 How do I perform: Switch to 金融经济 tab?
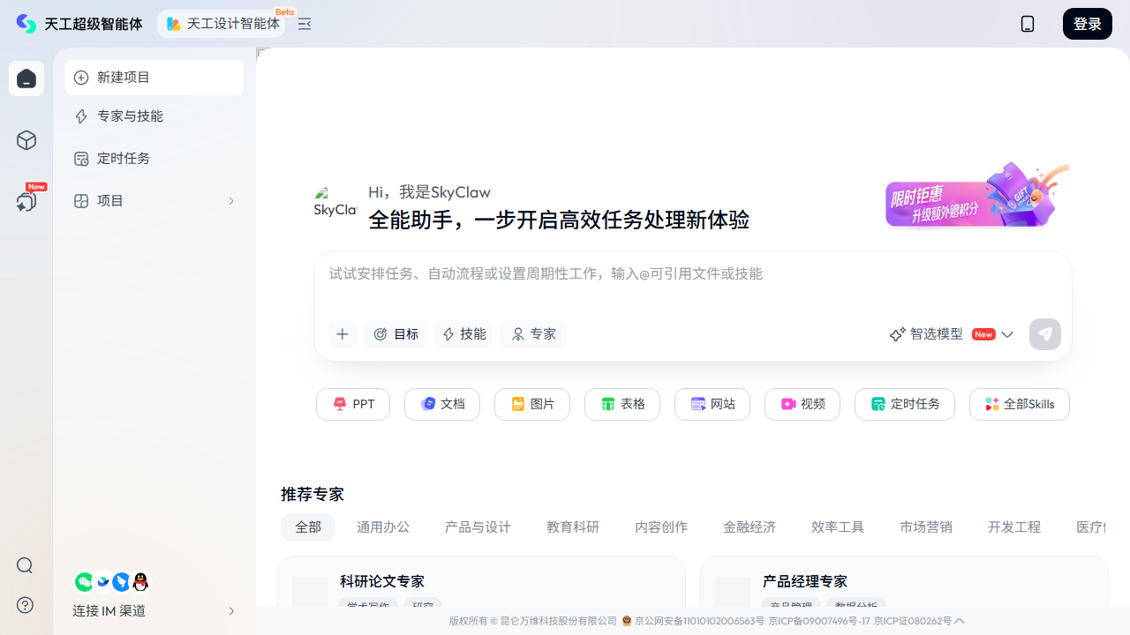[x=750, y=527]
